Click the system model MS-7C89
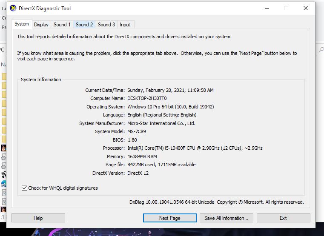This screenshot has width=324, height=236. coord(137,131)
